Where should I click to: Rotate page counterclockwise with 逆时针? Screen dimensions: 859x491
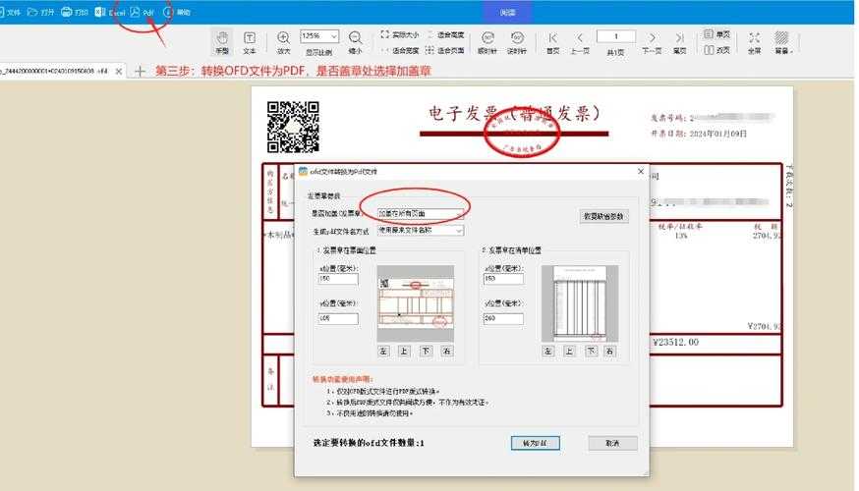coord(517,42)
